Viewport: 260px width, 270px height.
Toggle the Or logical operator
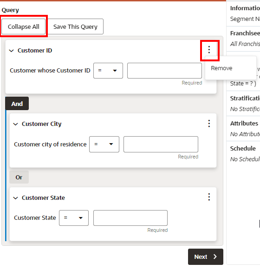[19, 177]
